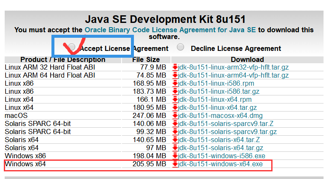Click red download arrow for linux-i586.tar.gz

175,92
